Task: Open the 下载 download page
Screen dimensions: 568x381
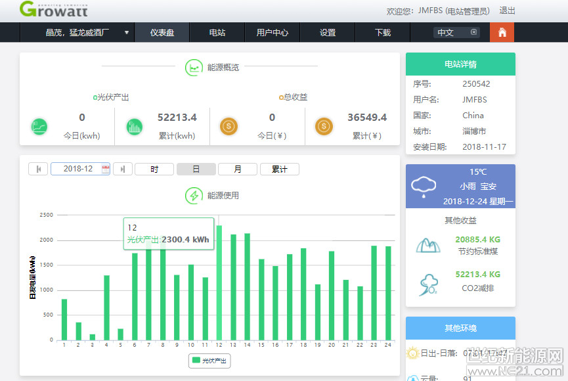Action: 382,32
